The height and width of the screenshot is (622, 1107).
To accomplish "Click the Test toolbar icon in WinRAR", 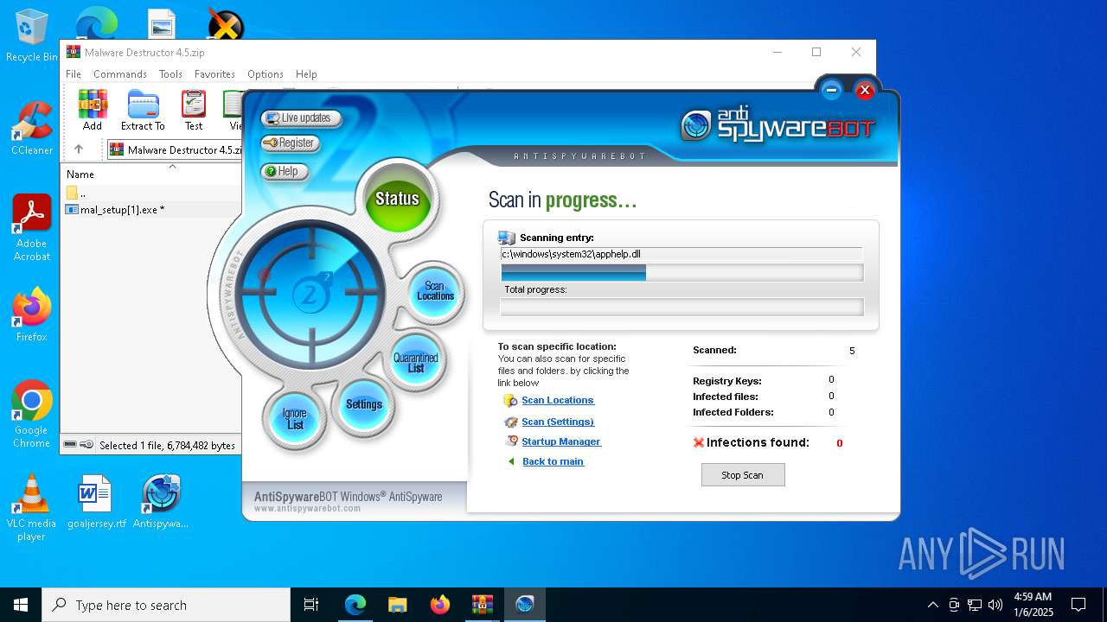I will tap(194, 110).
